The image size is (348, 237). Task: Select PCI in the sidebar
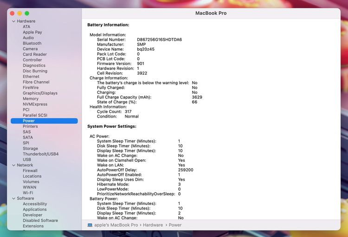26,110
